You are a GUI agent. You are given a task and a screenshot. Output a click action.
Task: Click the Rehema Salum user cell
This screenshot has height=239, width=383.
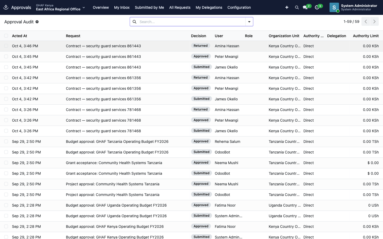227,142
